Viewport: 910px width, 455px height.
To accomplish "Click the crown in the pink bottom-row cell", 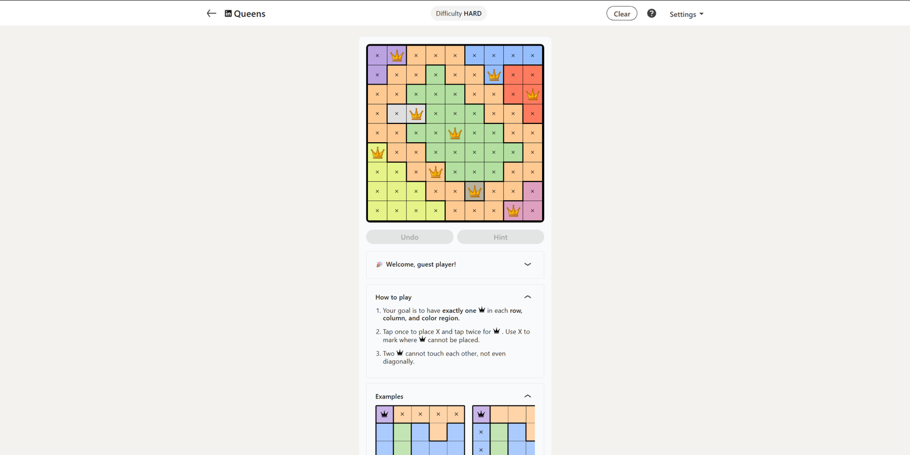I will click(x=513, y=211).
